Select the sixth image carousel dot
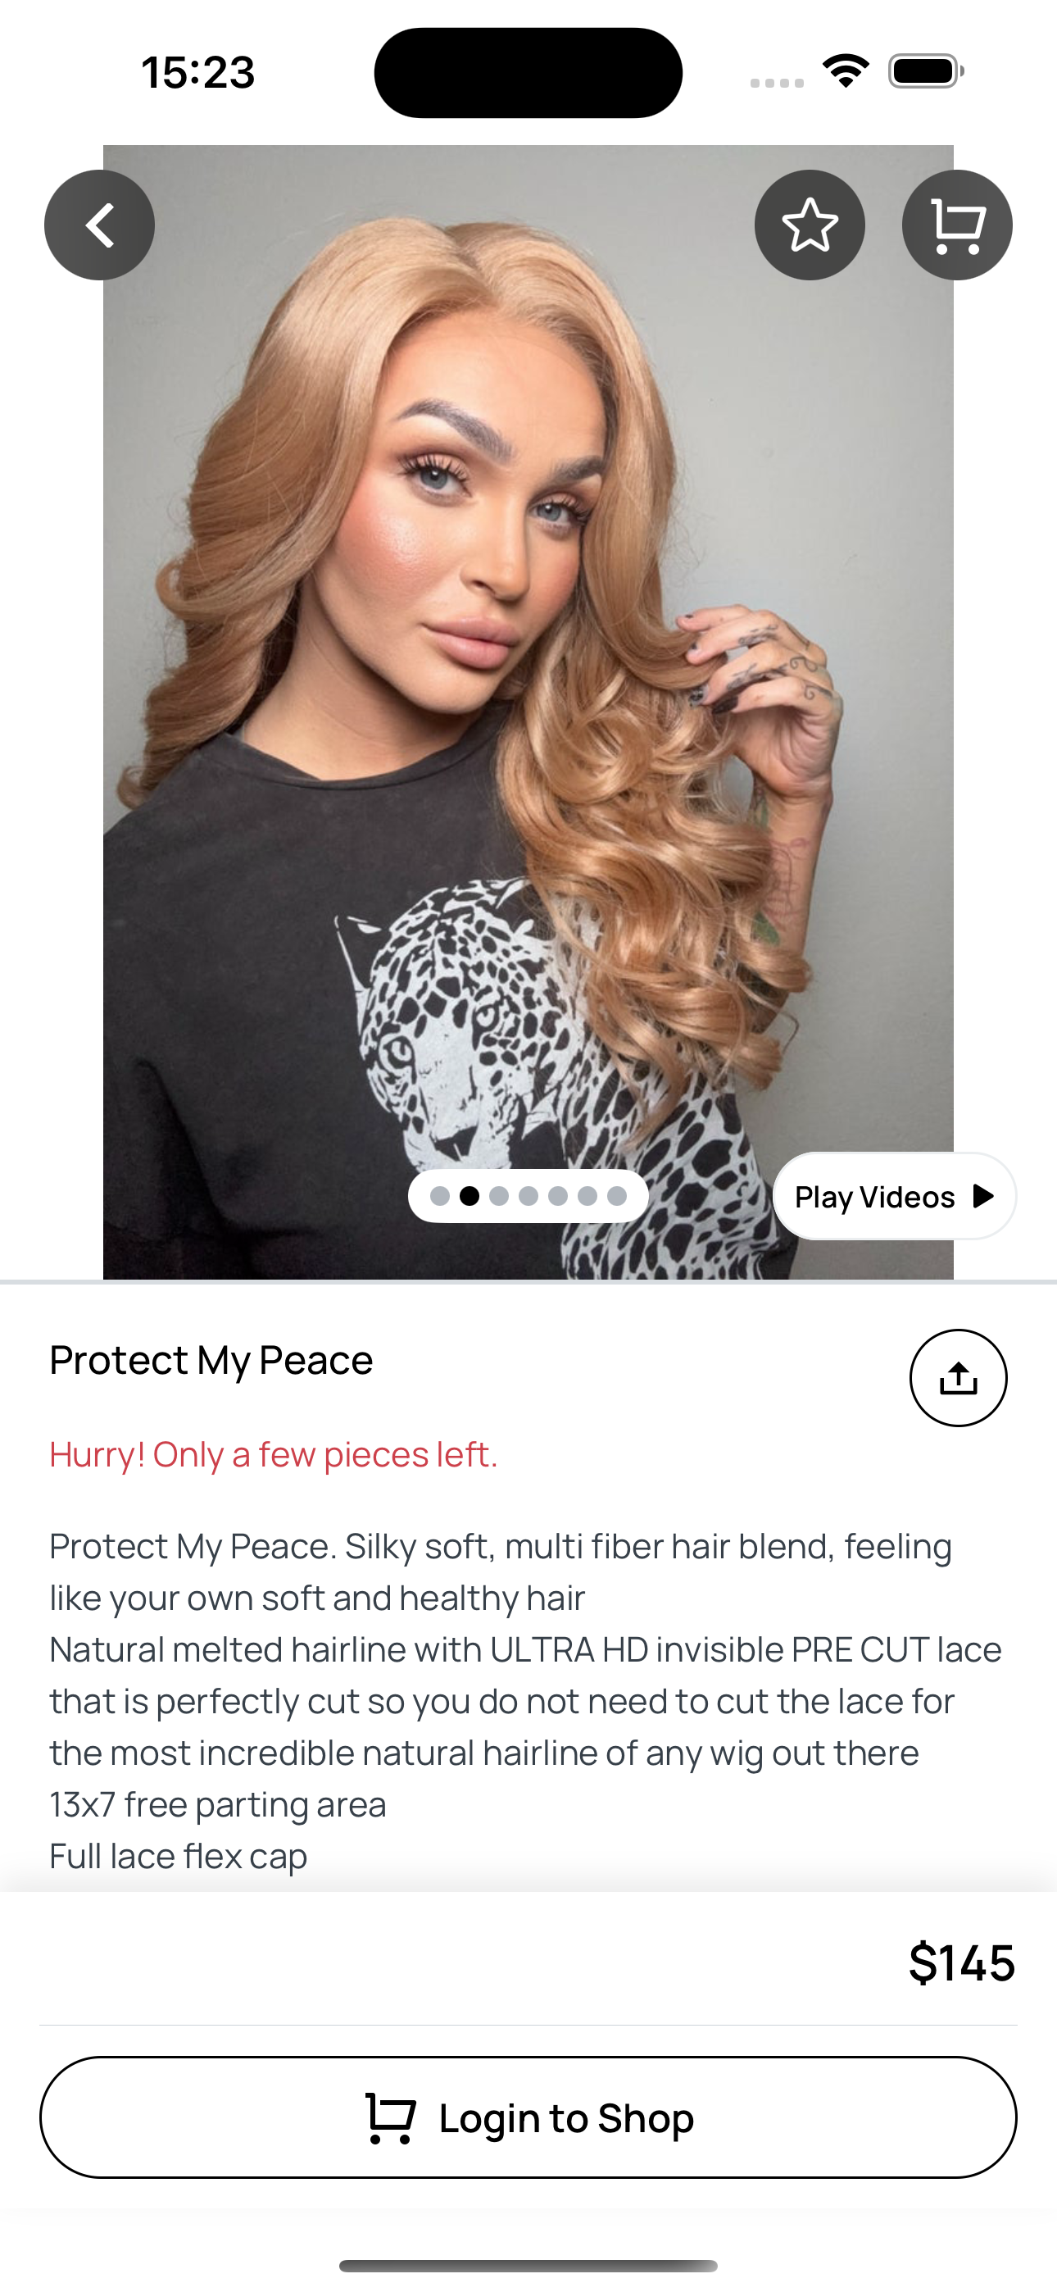The image size is (1057, 2292). click(x=587, y=1197)
